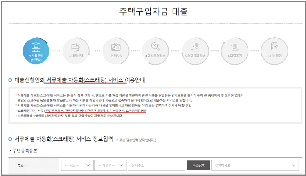306x176 pixels.
Task: Expand the 선택하세요 dropdown
Action: [x=255, y=165]
